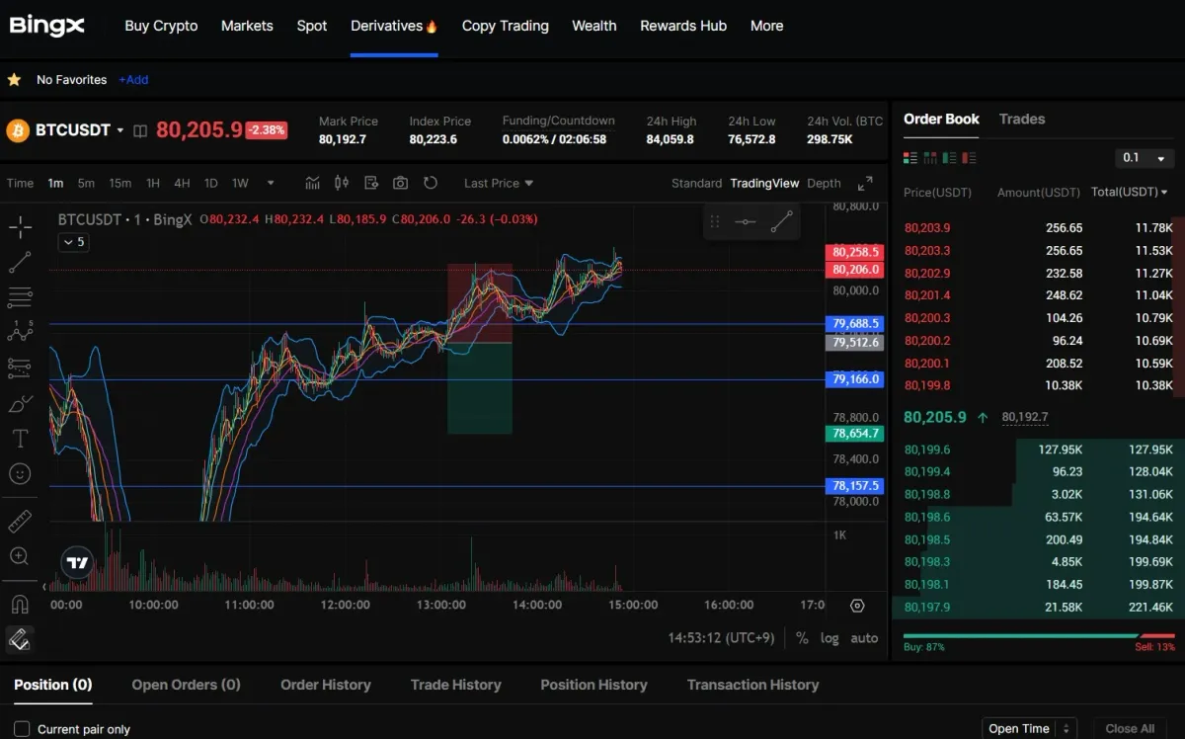The height and width of the screenshot is (739, 1185).
Task: Open the emoji icons tool
Action: click(x=20, y=474)
